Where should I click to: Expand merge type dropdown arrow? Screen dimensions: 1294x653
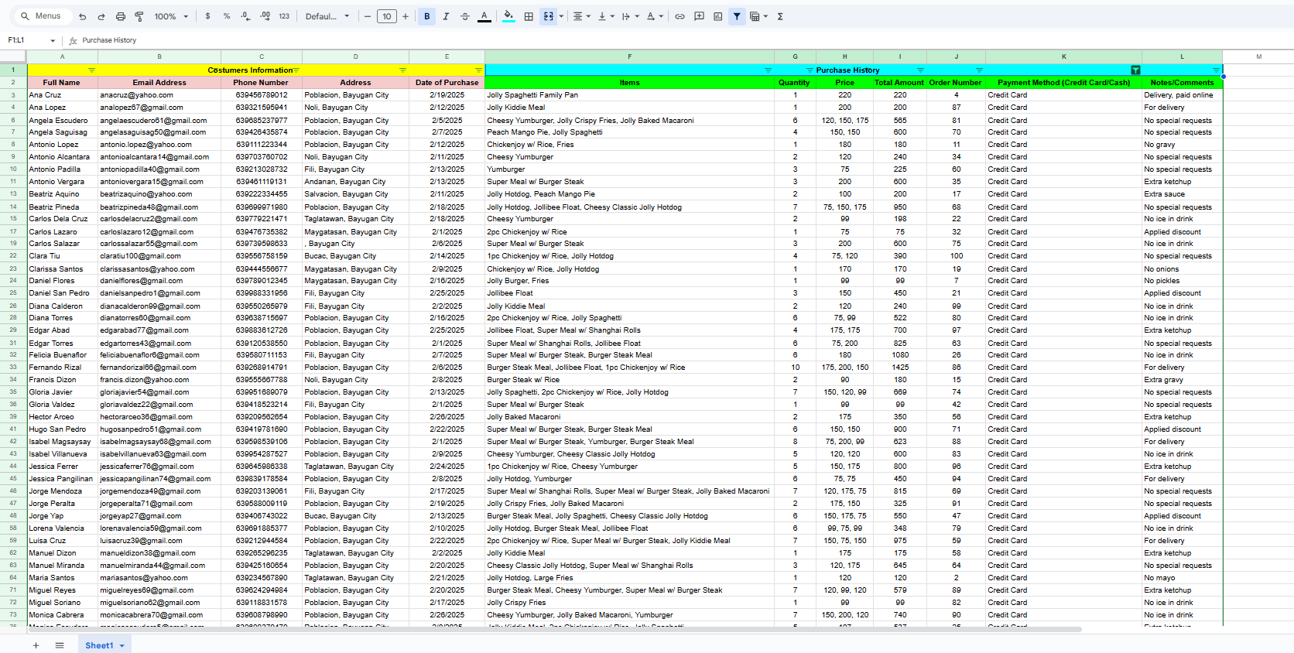[x=561, y=16]
